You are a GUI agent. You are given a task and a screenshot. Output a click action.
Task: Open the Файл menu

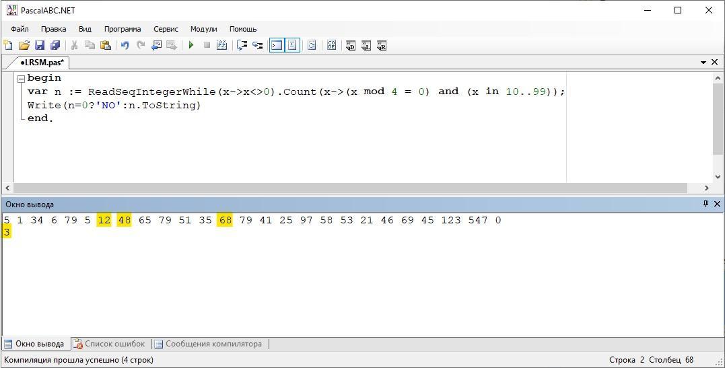[20, 29]
